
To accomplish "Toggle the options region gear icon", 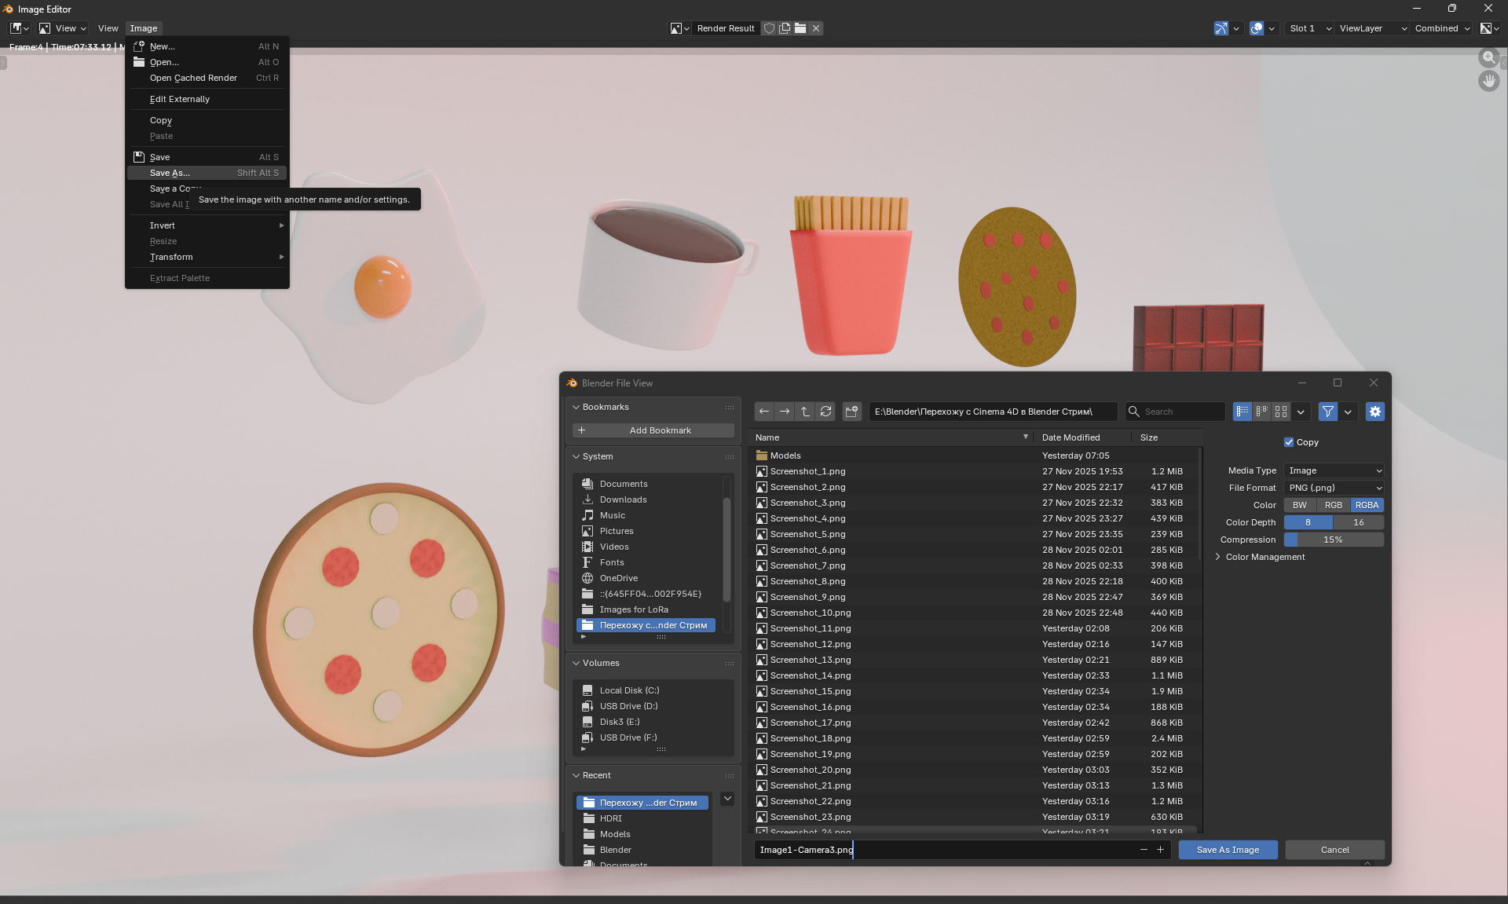I will 1374,412.
